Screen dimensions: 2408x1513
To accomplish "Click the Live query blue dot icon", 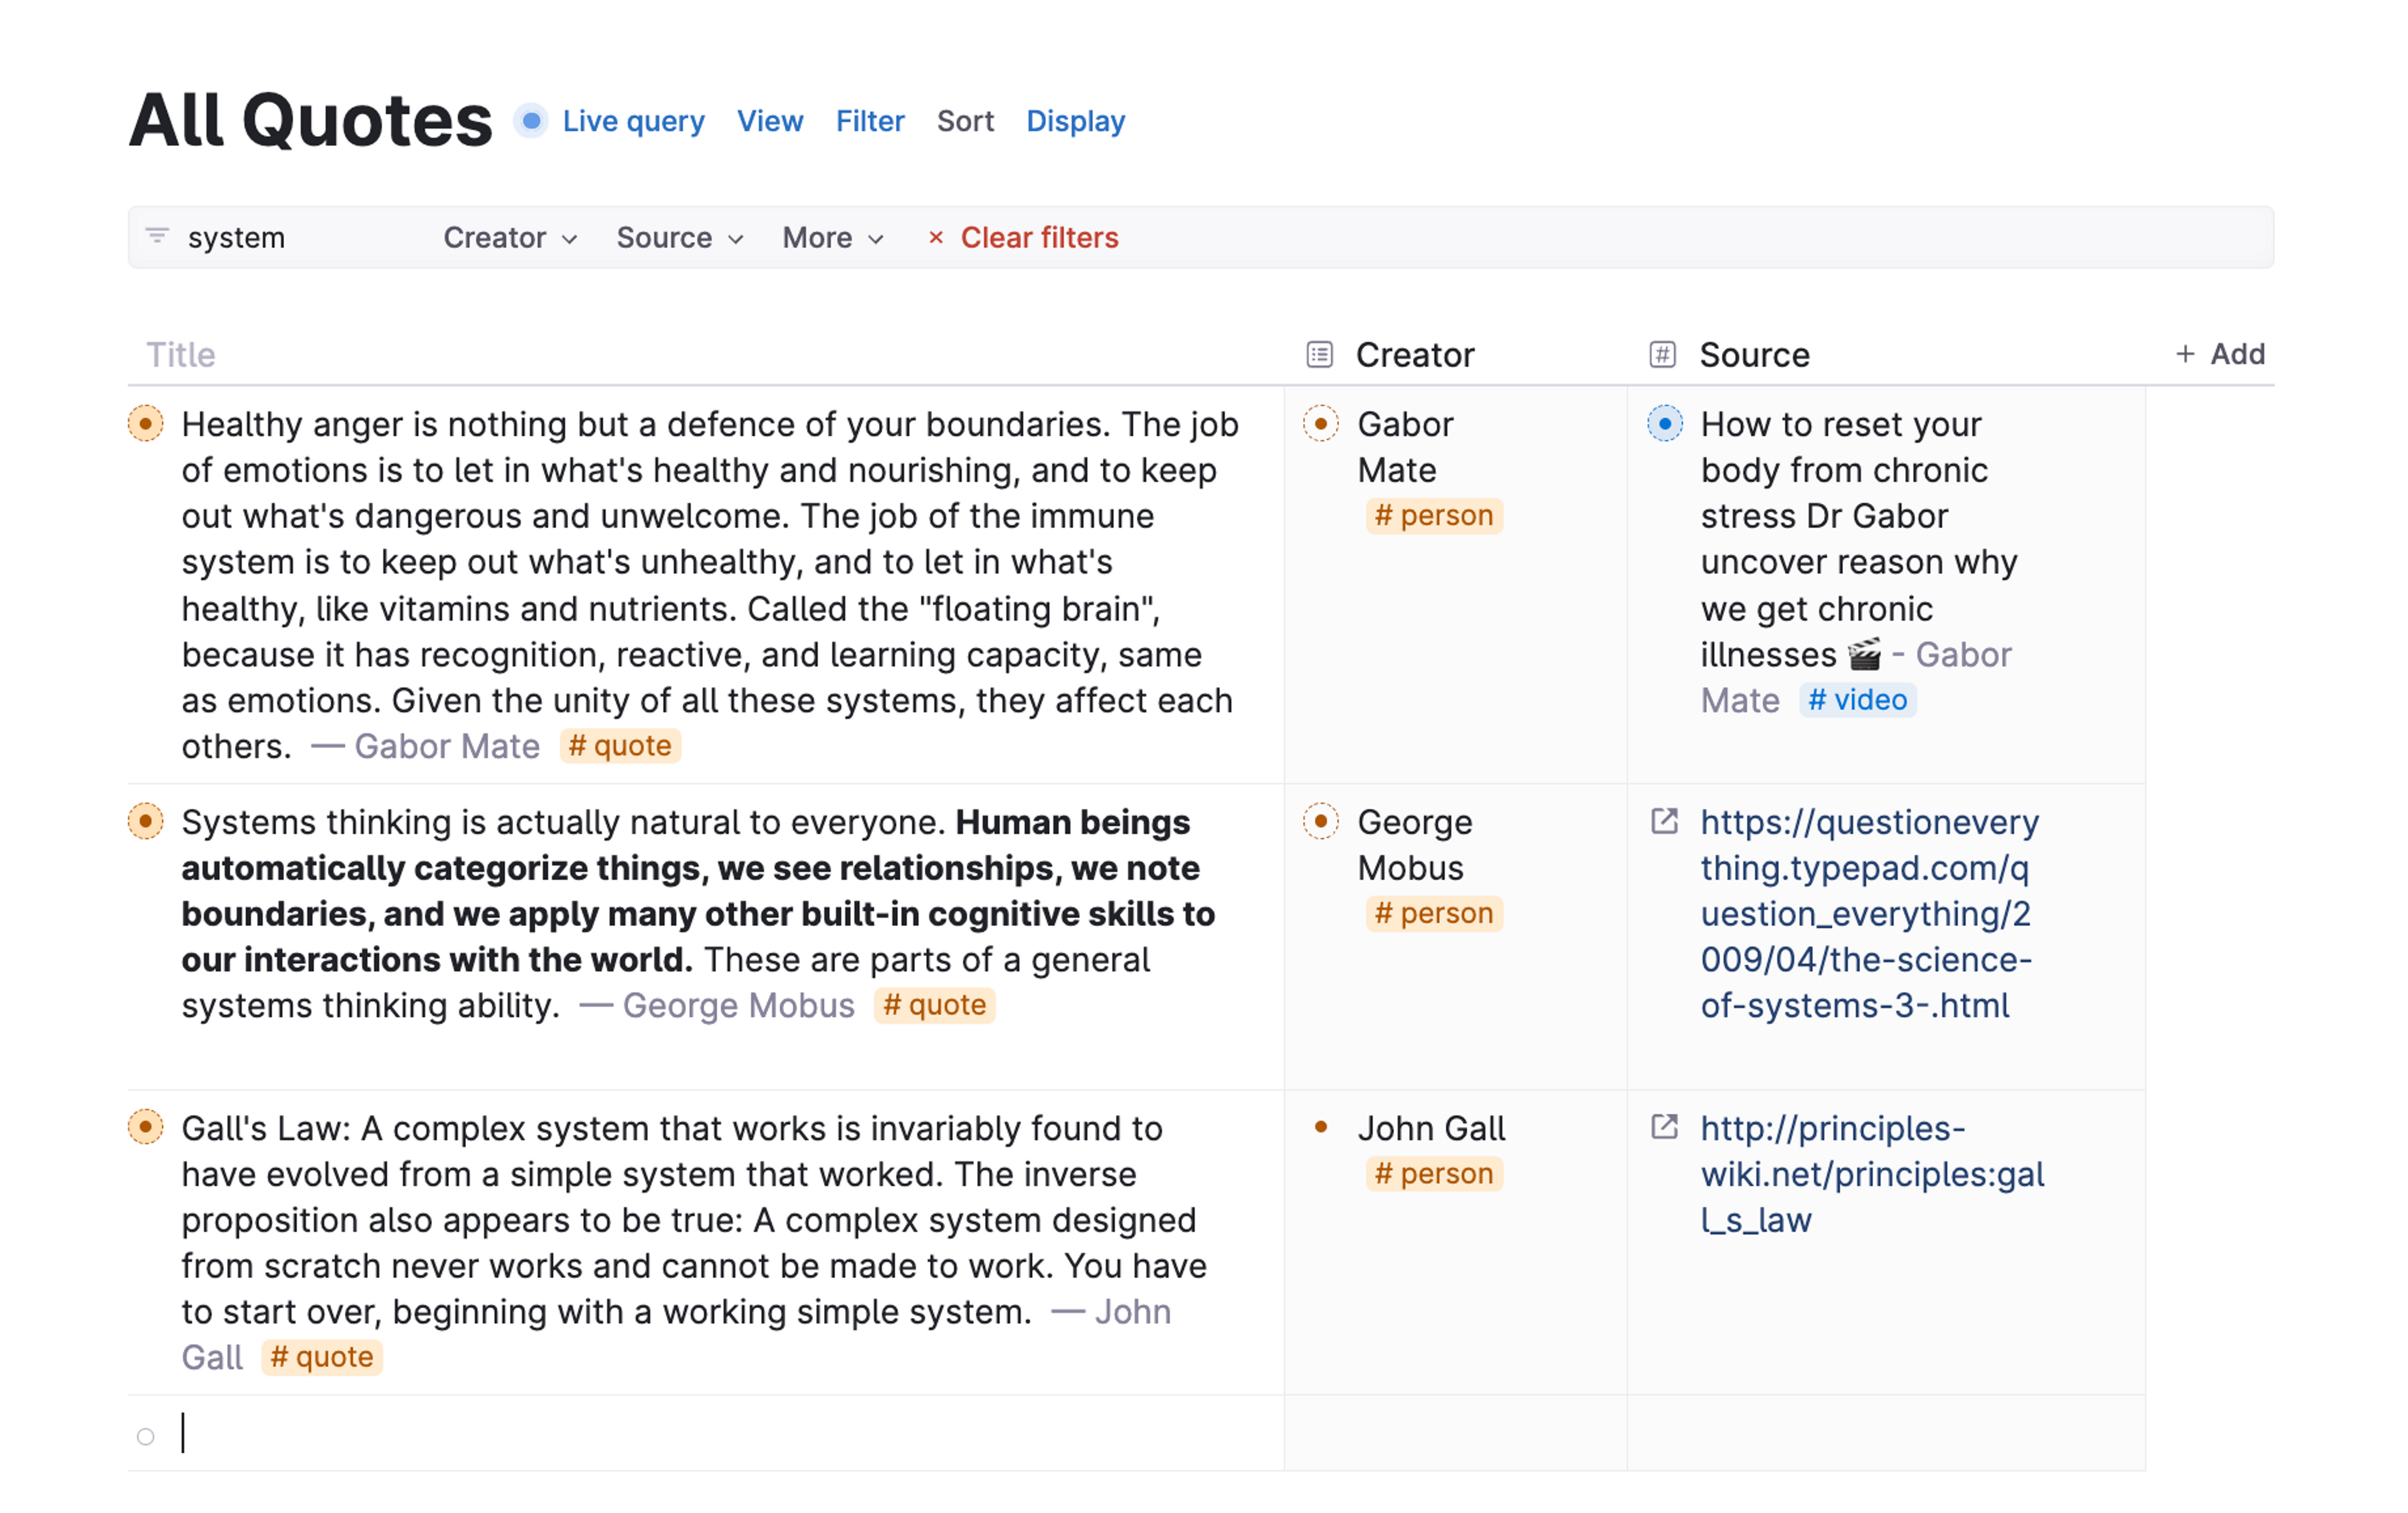I will pyautogui.click(x=532, y=121).
